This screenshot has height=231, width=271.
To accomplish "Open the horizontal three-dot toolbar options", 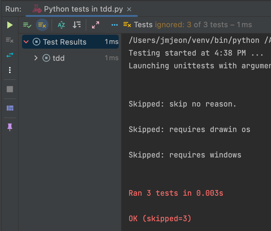I will pos(115,25).
